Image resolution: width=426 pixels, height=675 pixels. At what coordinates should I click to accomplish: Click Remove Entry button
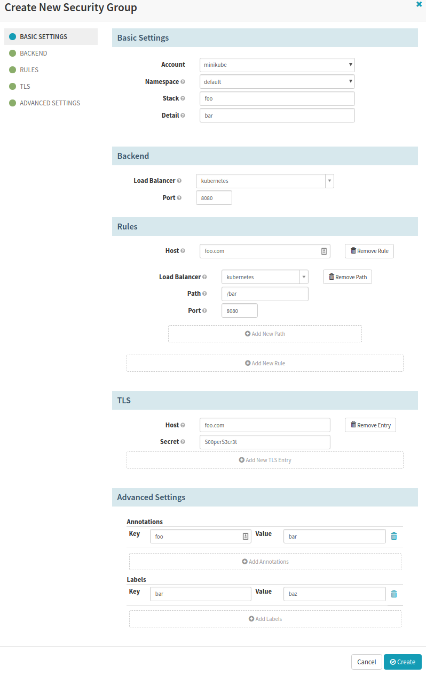[370, 425]
